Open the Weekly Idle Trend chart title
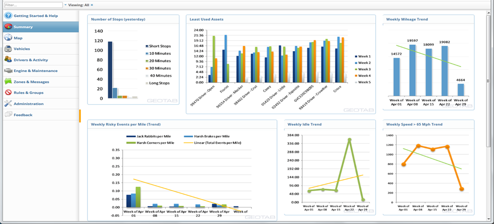 [x=304, y=124]
